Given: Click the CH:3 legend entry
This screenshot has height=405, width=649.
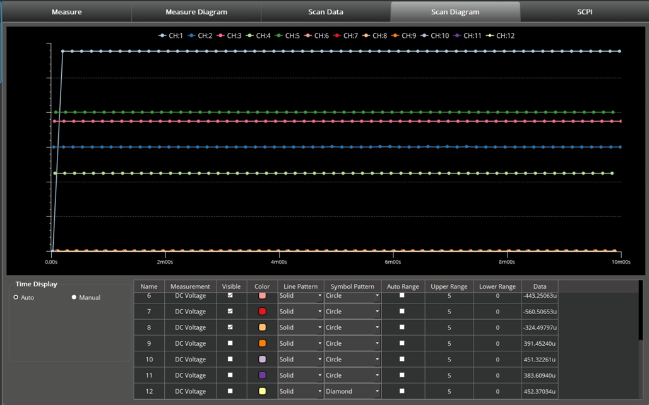Looking at the screenshot, I should coord(229,35).
